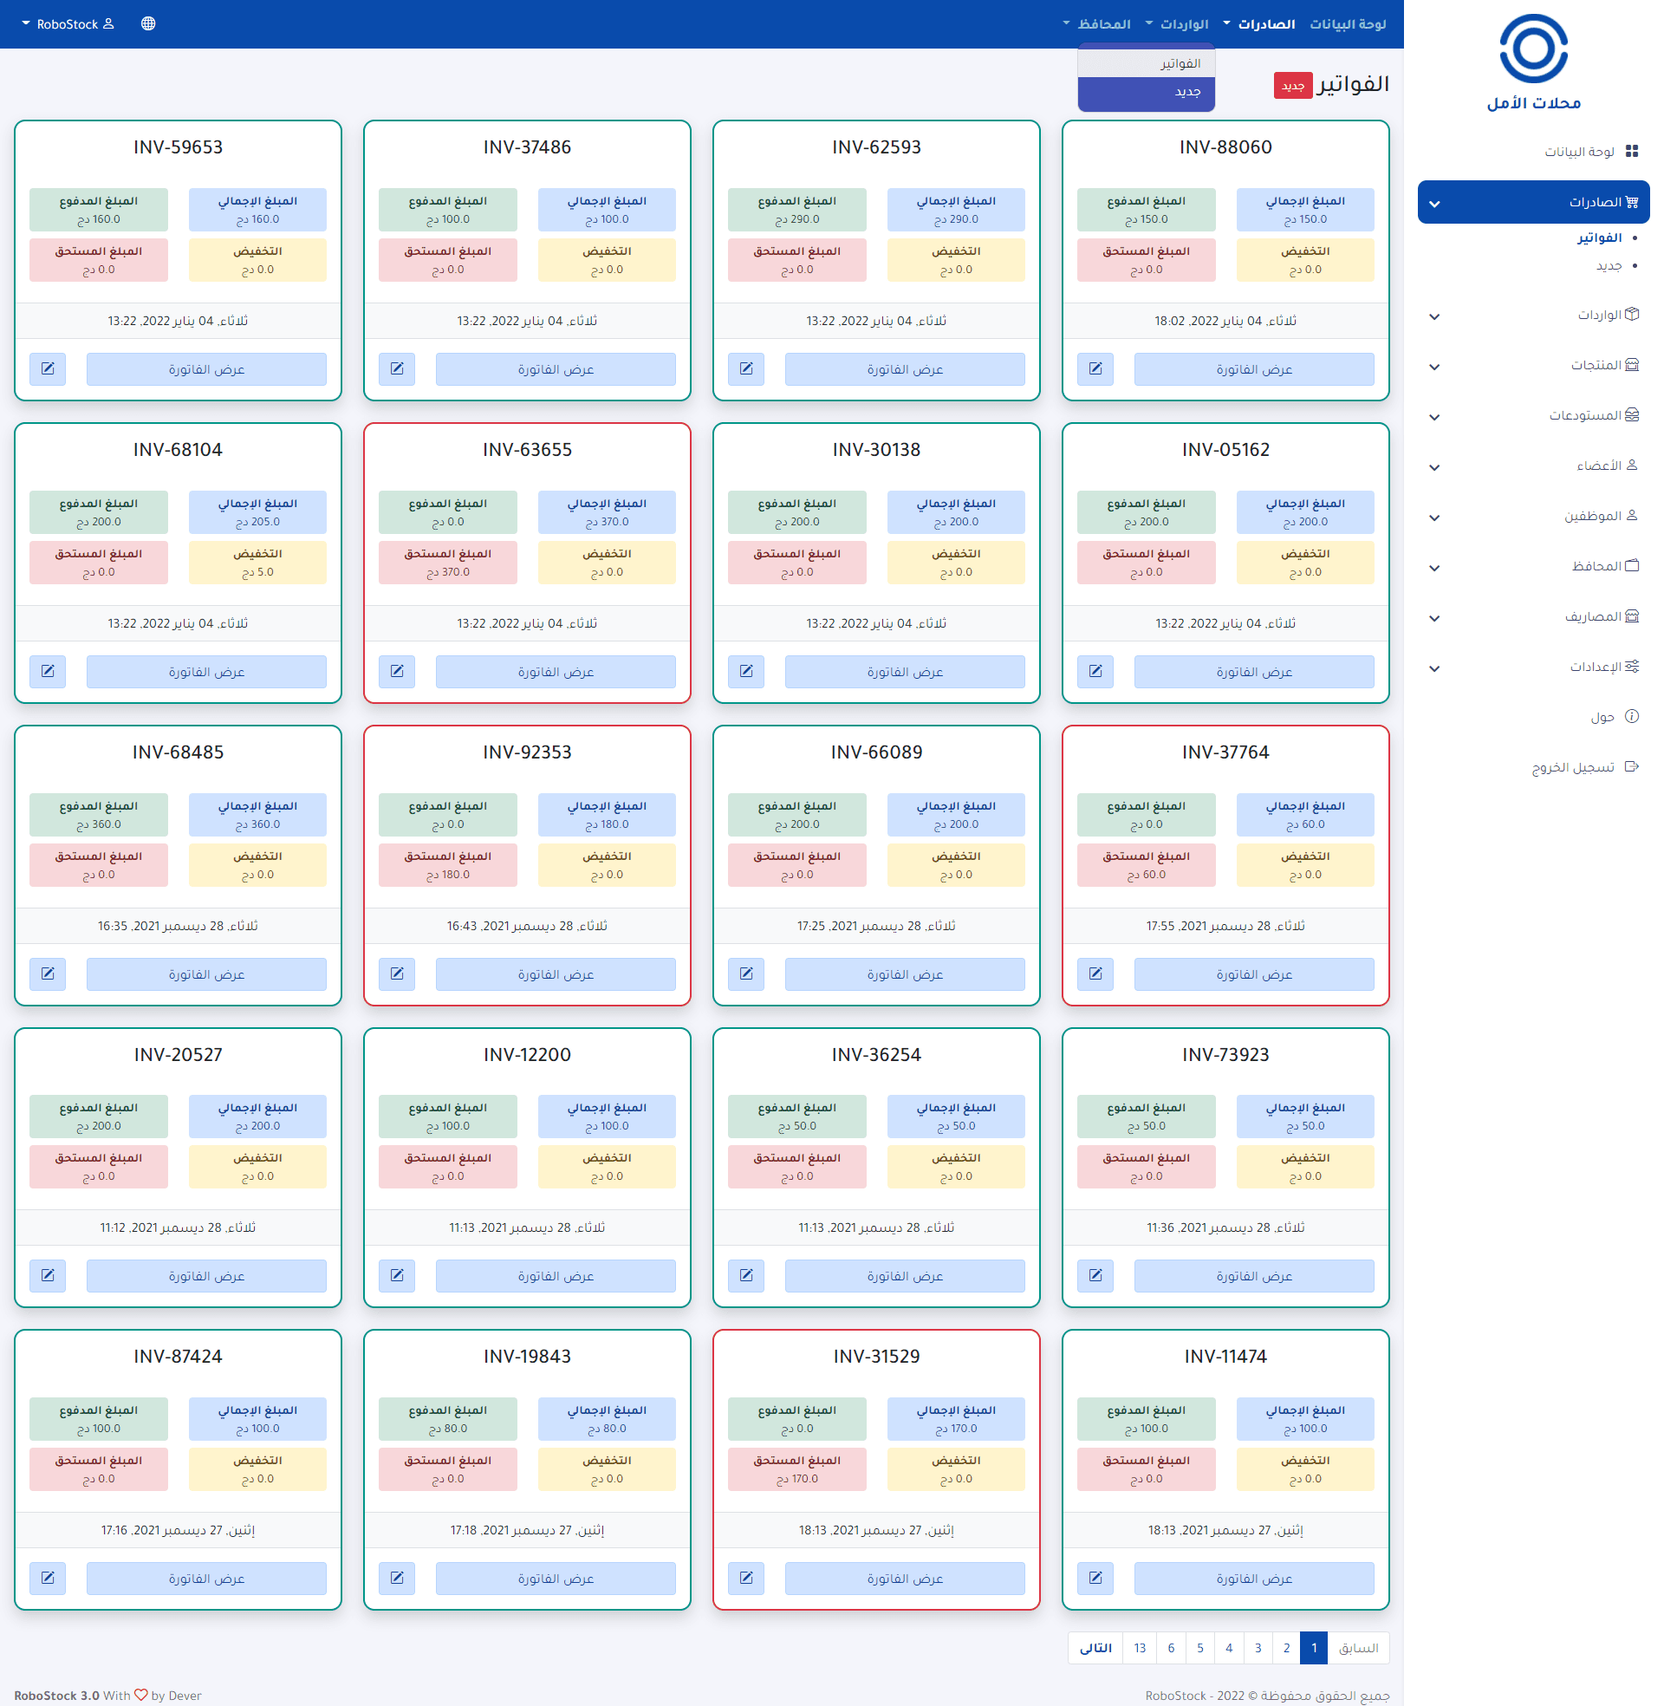Screen dimensions: 1664x1706
Task: Open the RoboStock user dropdown
Action: click(68, 23)
